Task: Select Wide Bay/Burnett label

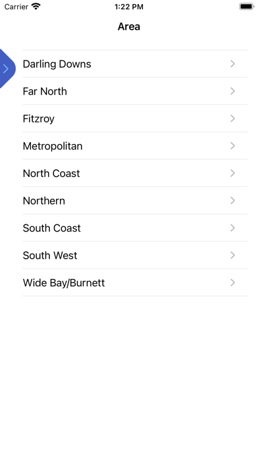Action: 64,283
